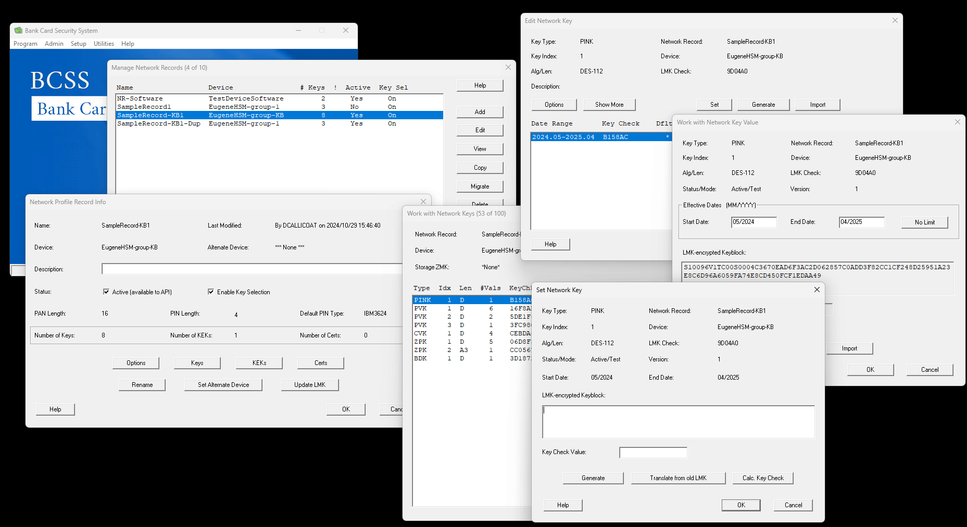Open the Help menu in main window
The height and width of the screenshot is (527, 967).
(128, 44)
